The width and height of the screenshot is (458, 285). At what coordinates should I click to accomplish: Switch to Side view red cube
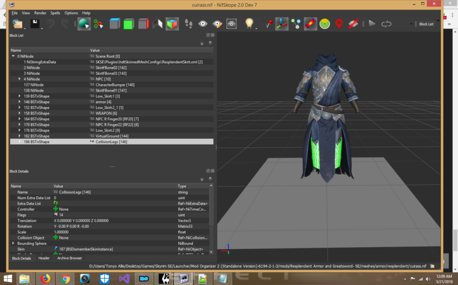tap(144, 24)
